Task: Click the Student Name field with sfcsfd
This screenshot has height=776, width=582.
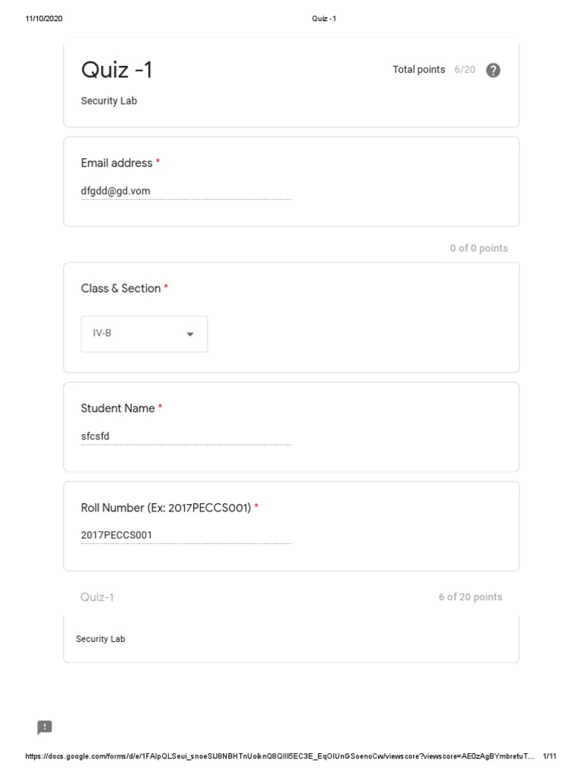Action: pos(186,436)
